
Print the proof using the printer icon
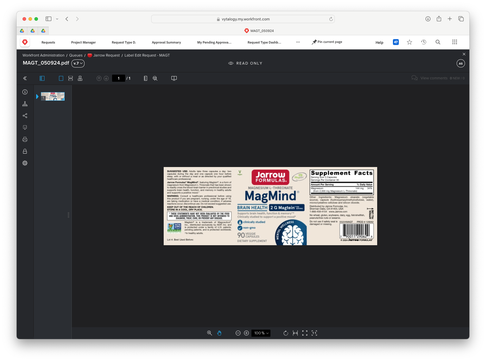coord(25,139)
